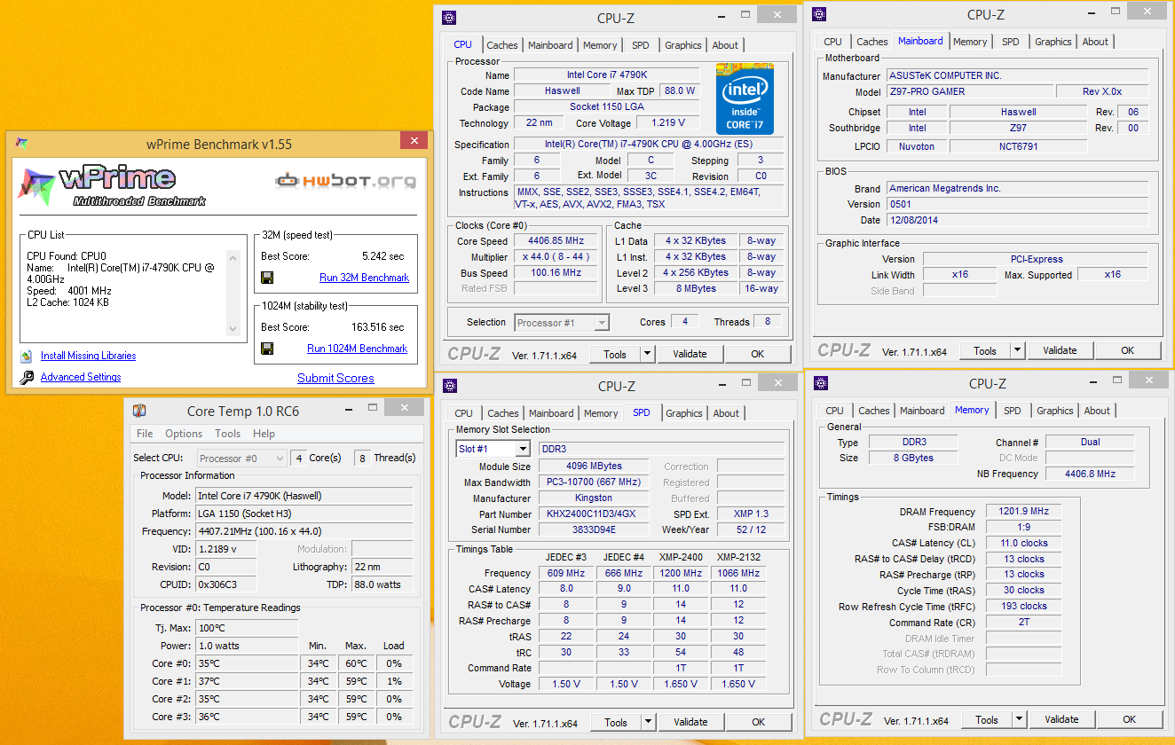Image resolution: width=1175 pixels, height=745 pixels.
Task: Select CPU tab in the Memory window
Action: pos(834,411)
